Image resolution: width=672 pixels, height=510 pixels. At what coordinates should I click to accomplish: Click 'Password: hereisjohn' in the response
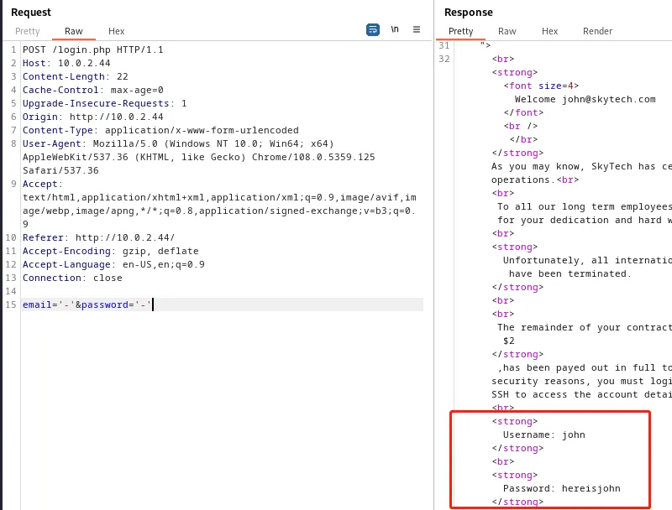[561, 488]
